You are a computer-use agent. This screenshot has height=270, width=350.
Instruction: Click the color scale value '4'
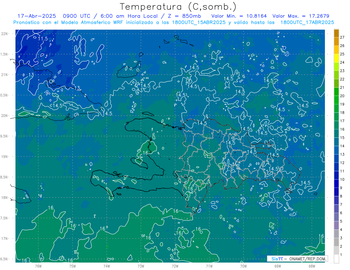pyautogui.click(x=342, y=230)
